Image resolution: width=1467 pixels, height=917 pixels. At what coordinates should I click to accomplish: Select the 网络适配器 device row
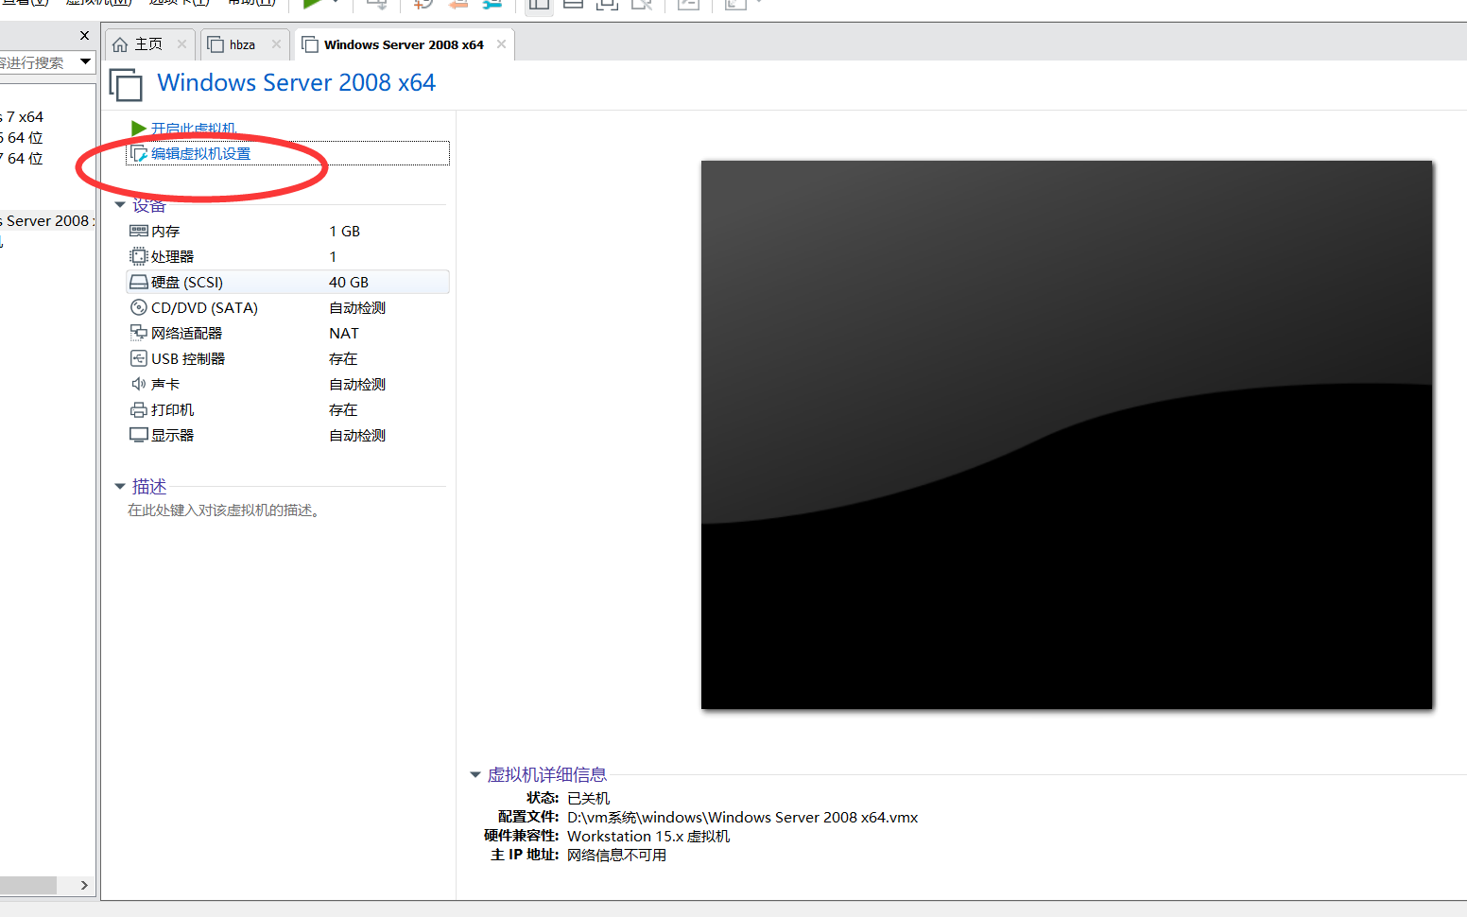coord(287,333)
